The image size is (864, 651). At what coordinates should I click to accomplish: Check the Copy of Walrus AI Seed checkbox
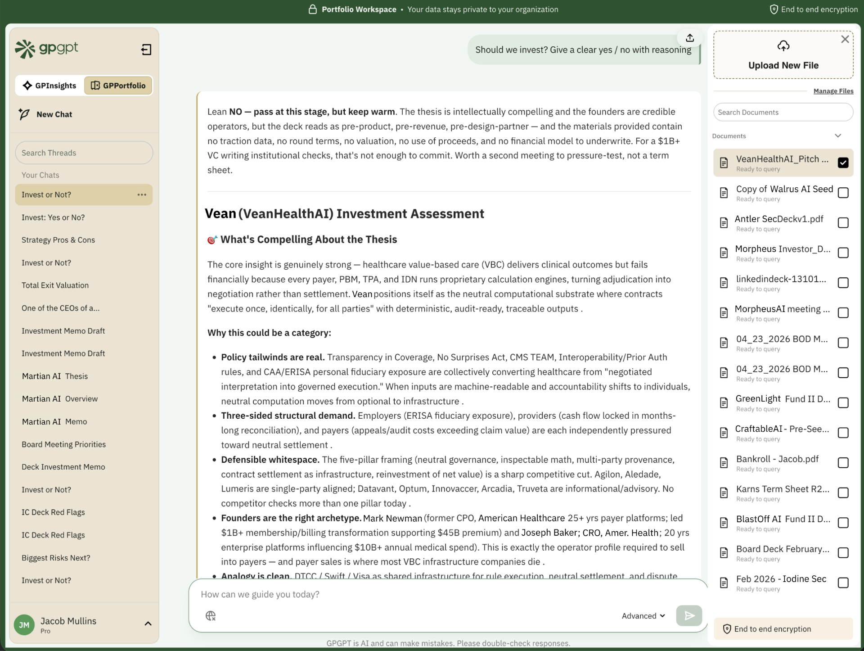coord(843,193)
